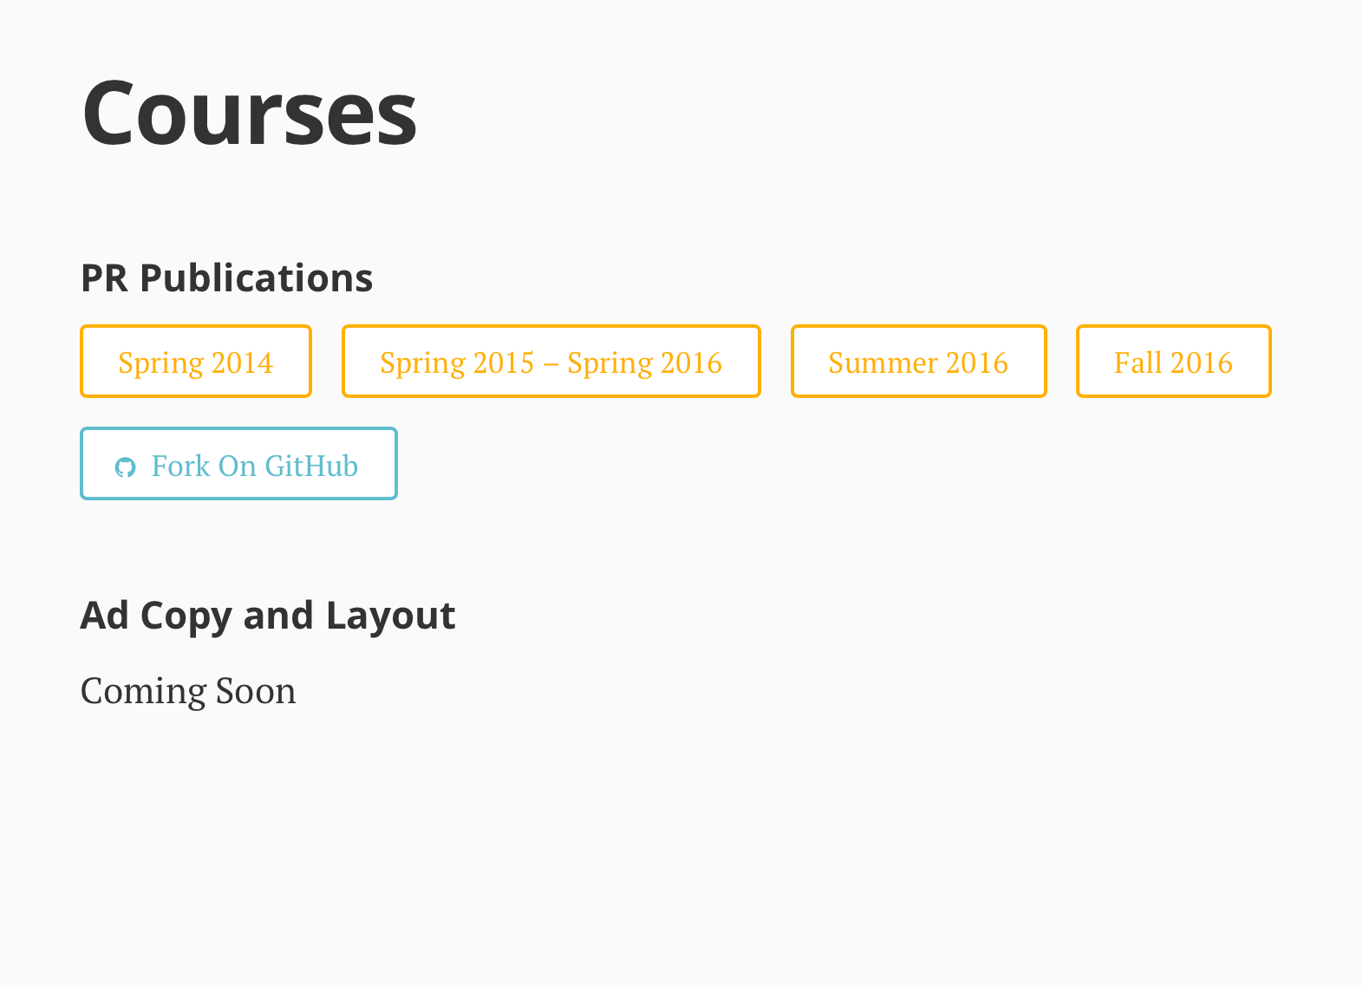Follow the Spring 2014 course link
1363x985 pixels.
[x=196, y=362]
